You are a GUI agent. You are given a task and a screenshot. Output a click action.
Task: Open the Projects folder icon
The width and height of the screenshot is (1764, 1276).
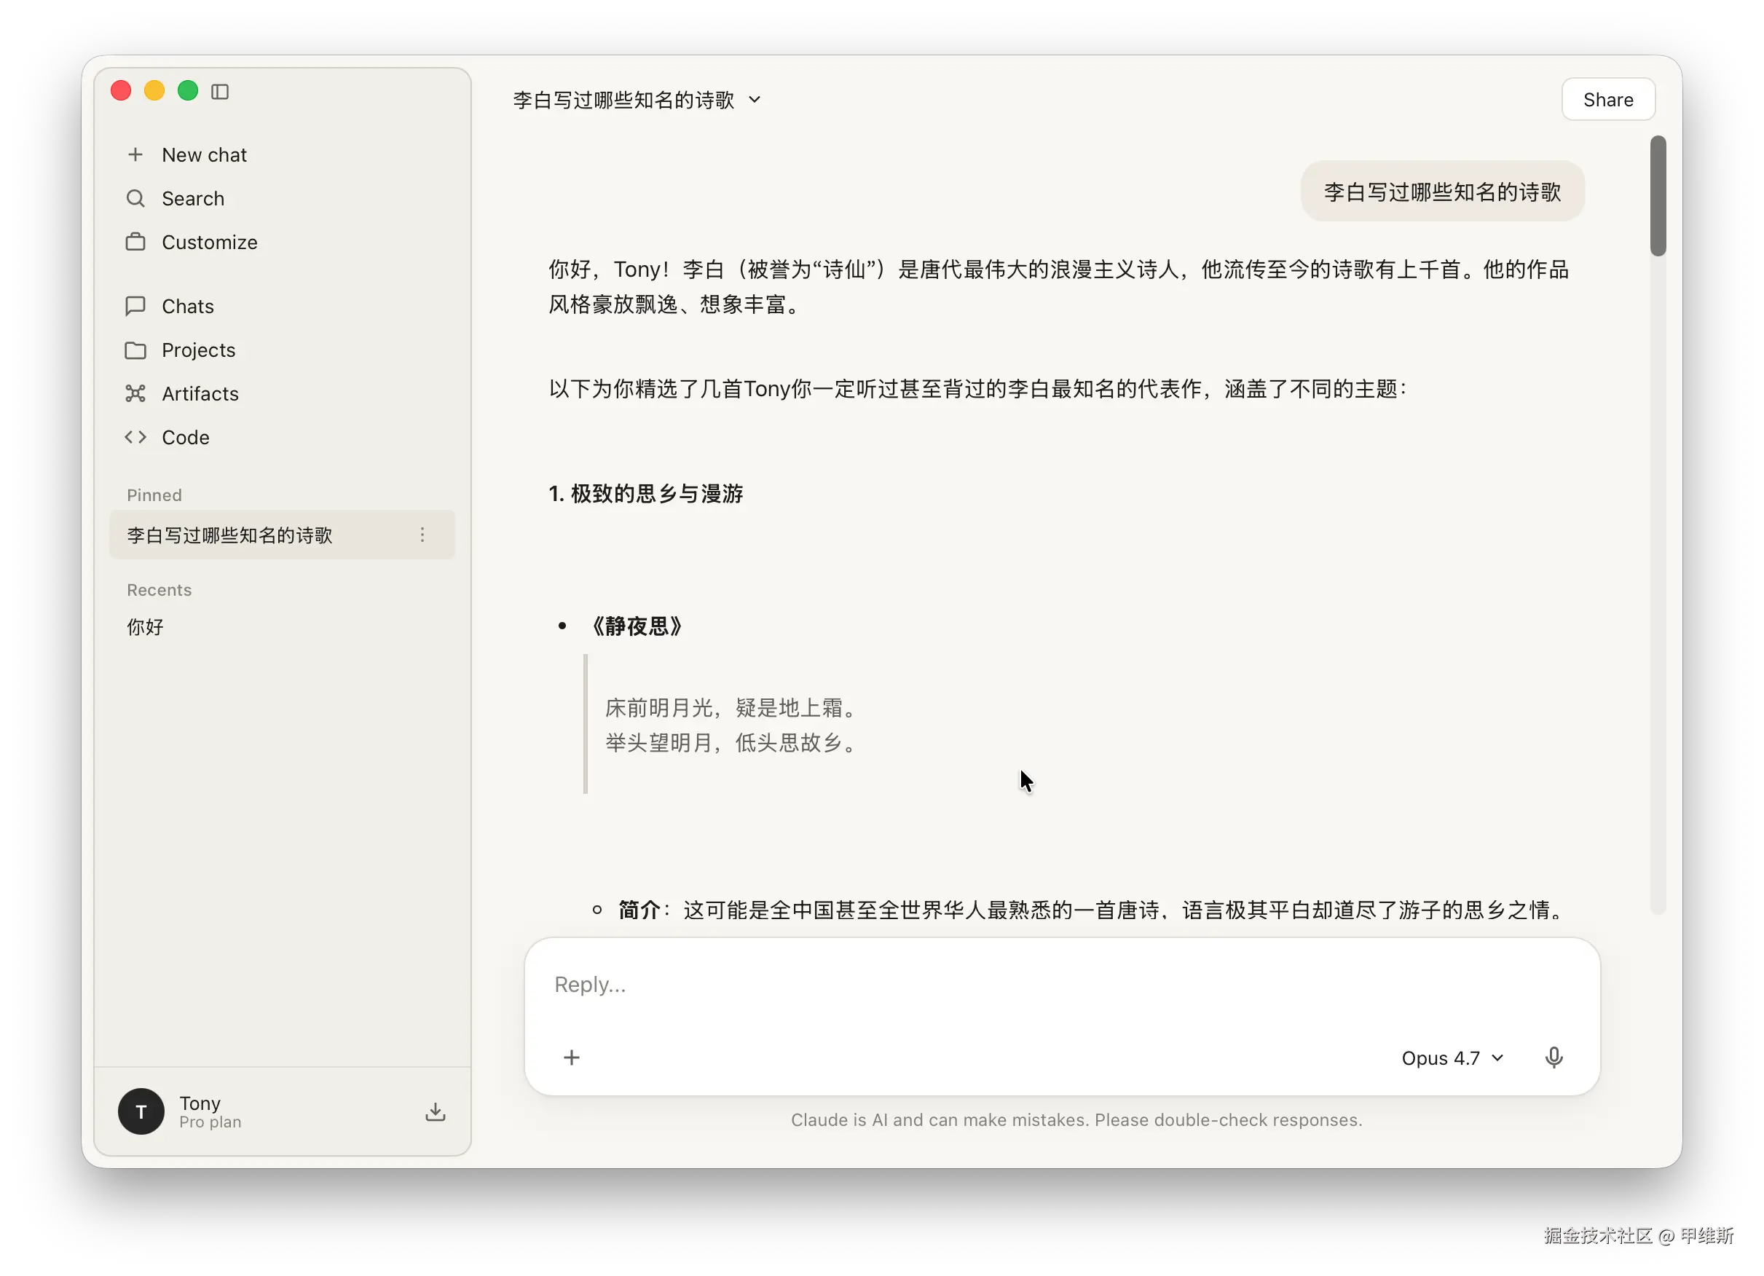[135, 350]
